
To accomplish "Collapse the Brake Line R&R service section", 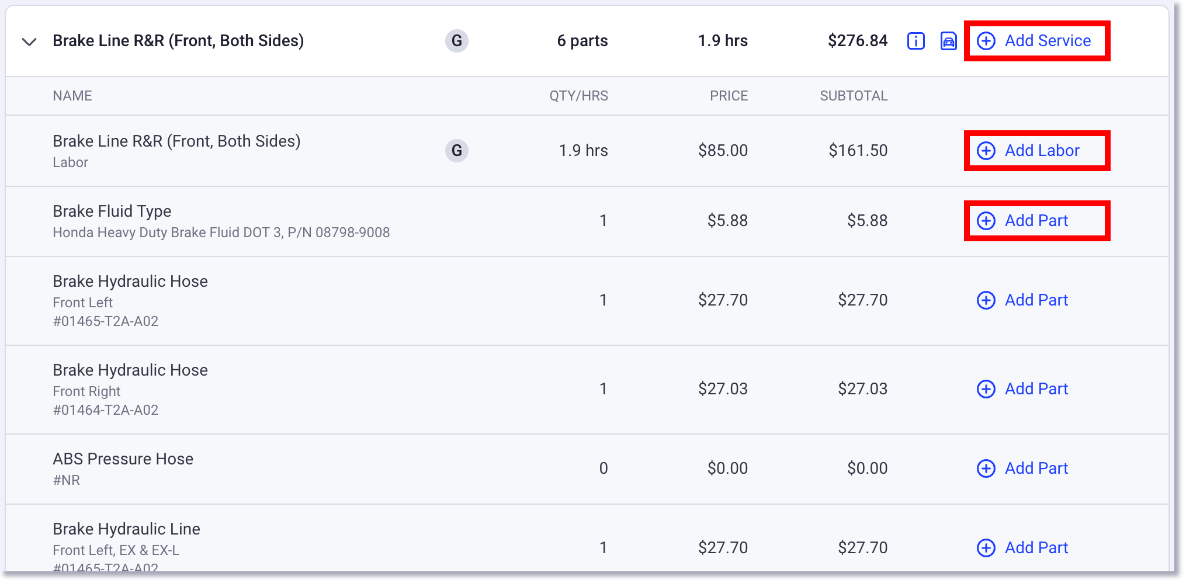I will click(x=29, y=41).
